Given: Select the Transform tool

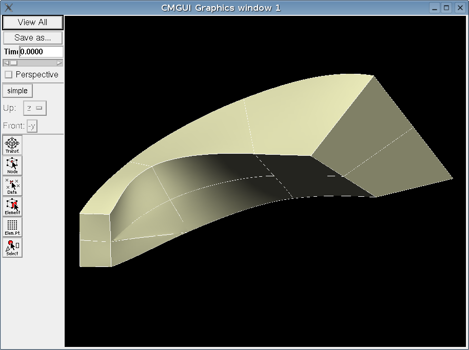Looking at the screenshot, I should [x=12, y=145].
